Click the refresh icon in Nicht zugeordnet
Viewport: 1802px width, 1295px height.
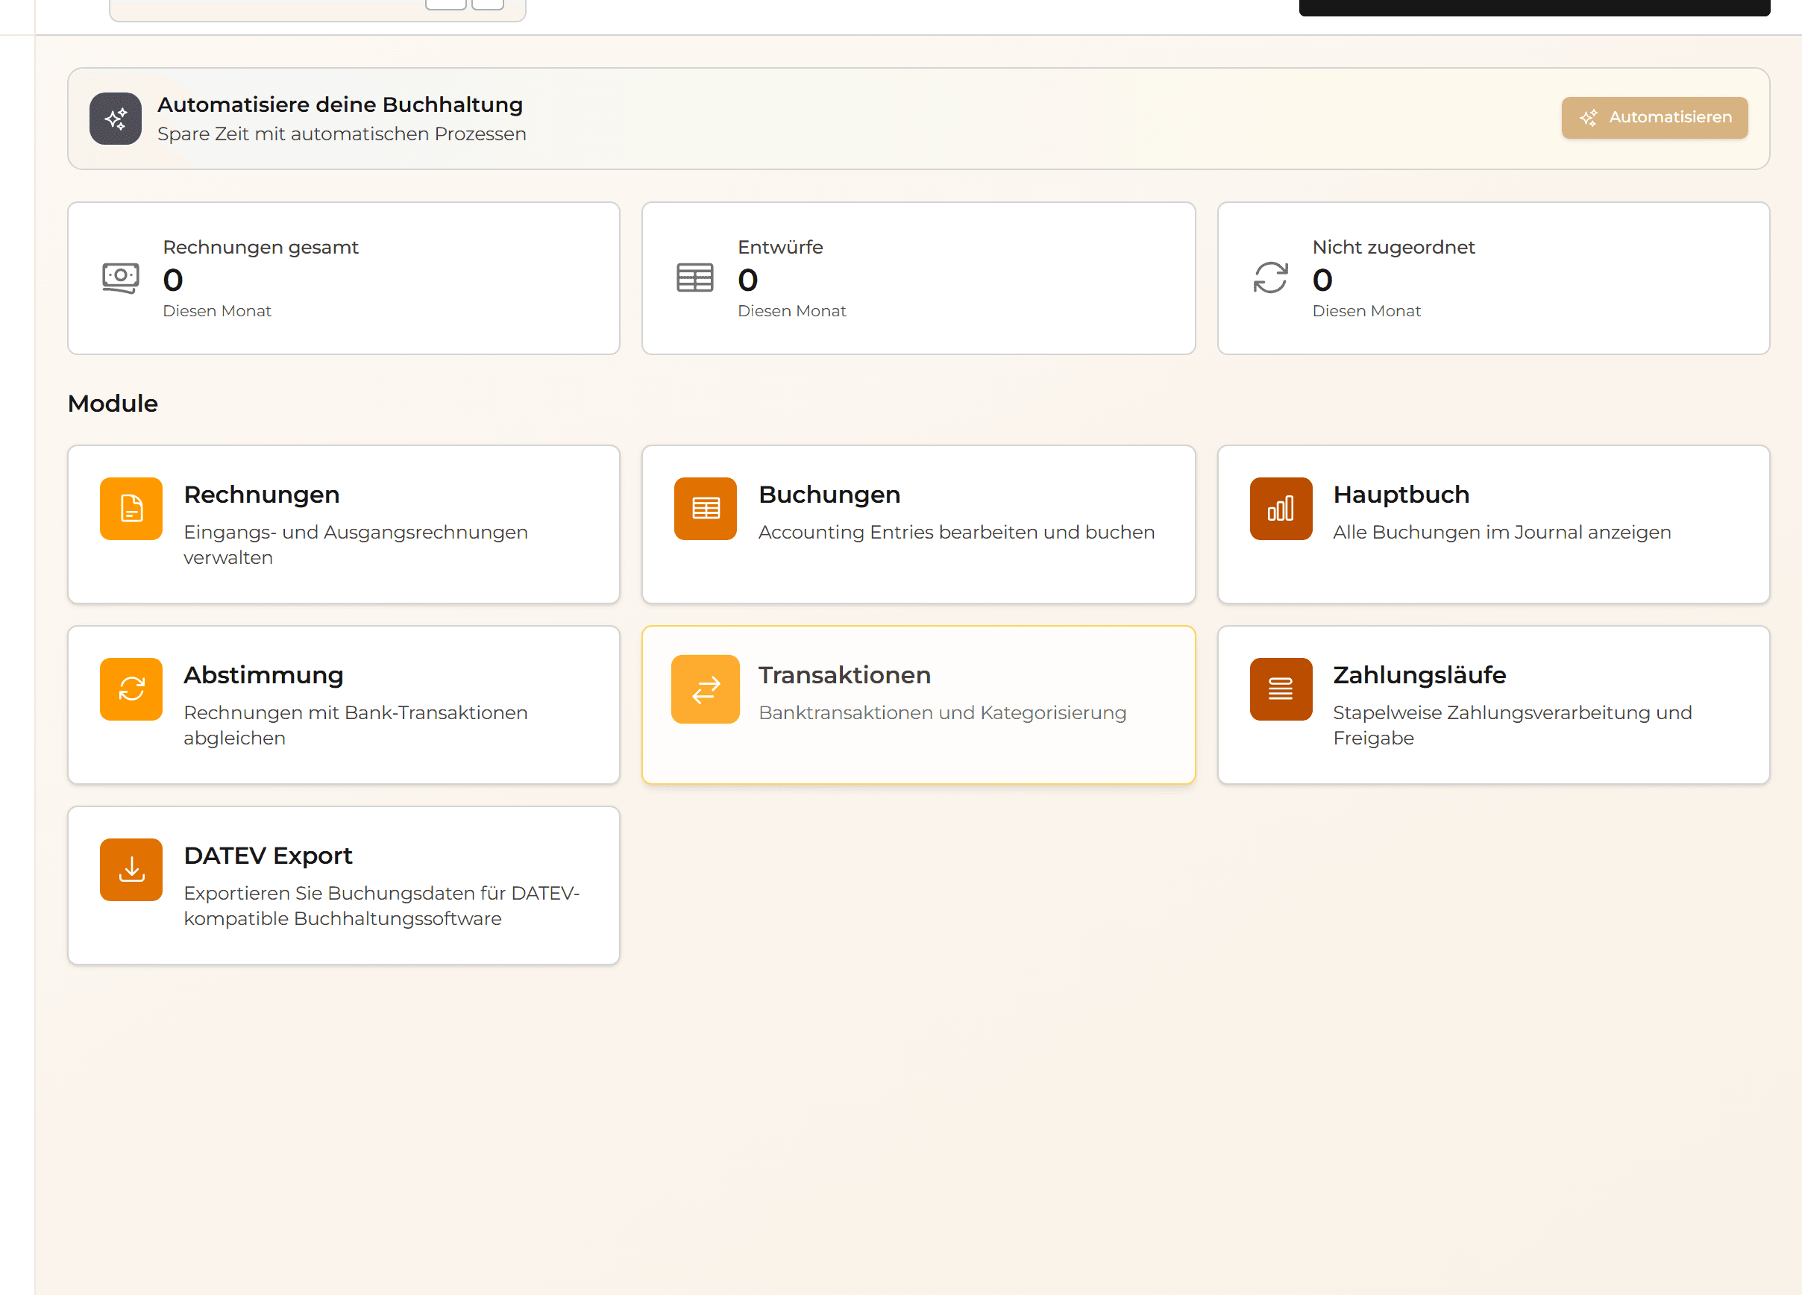pos(1269,278)
